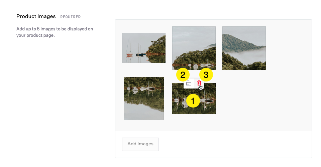The height and width of the screenshot is (167, 321).
Task: Click the 'Add up to 5 images' description
Action: [x=55, y=32]
